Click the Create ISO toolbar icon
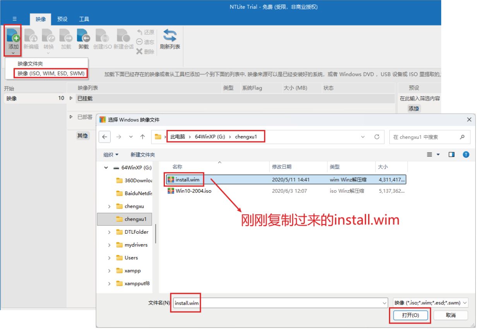 pos(102,36)
